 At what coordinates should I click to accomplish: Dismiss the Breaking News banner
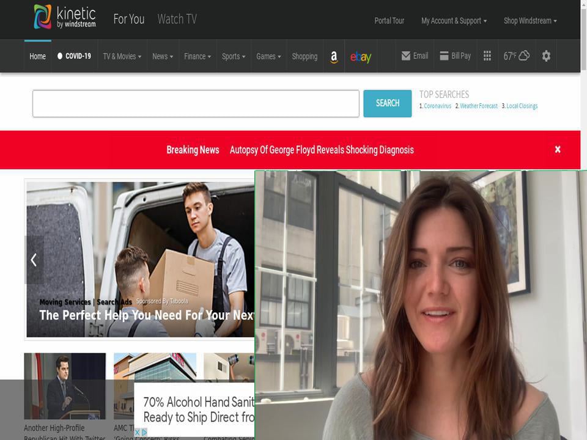click(x=558, y=149)
